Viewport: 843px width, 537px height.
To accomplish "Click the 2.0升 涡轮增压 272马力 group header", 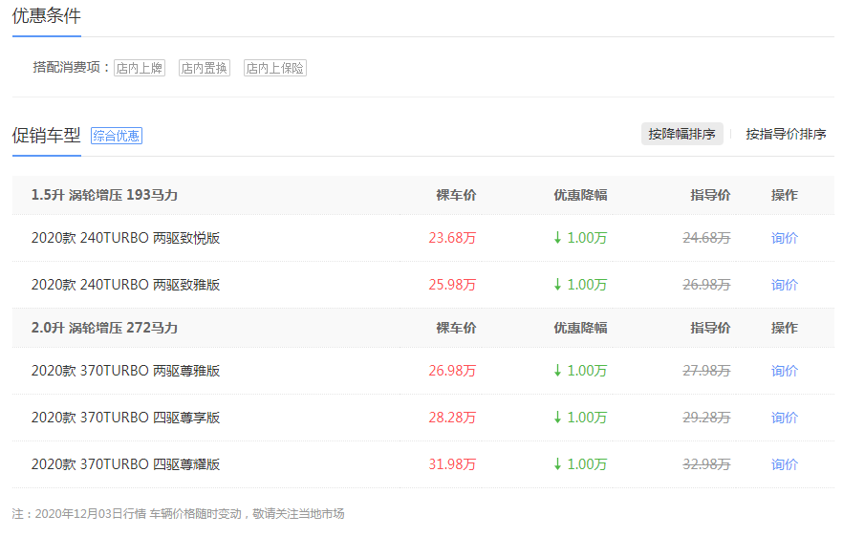I will tap(104, 328).
